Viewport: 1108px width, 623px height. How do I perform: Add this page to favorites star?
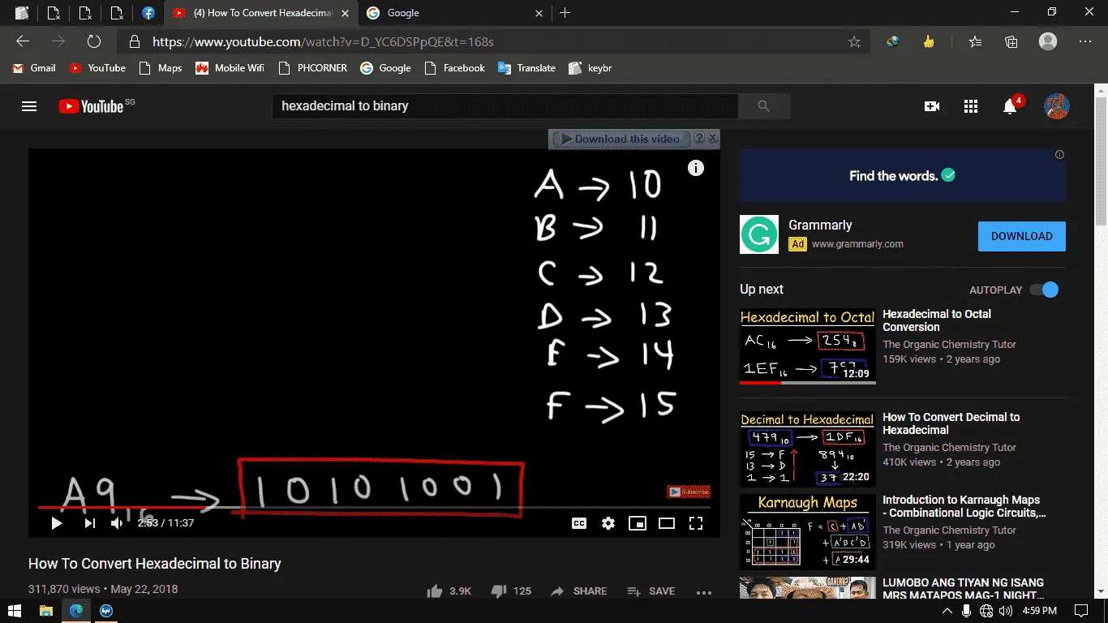click(x=854, y=41)
